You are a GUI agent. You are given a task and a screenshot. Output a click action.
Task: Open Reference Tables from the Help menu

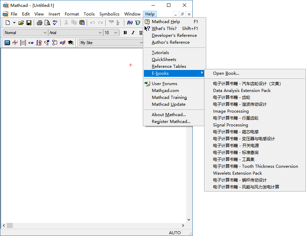pos(175,66)
